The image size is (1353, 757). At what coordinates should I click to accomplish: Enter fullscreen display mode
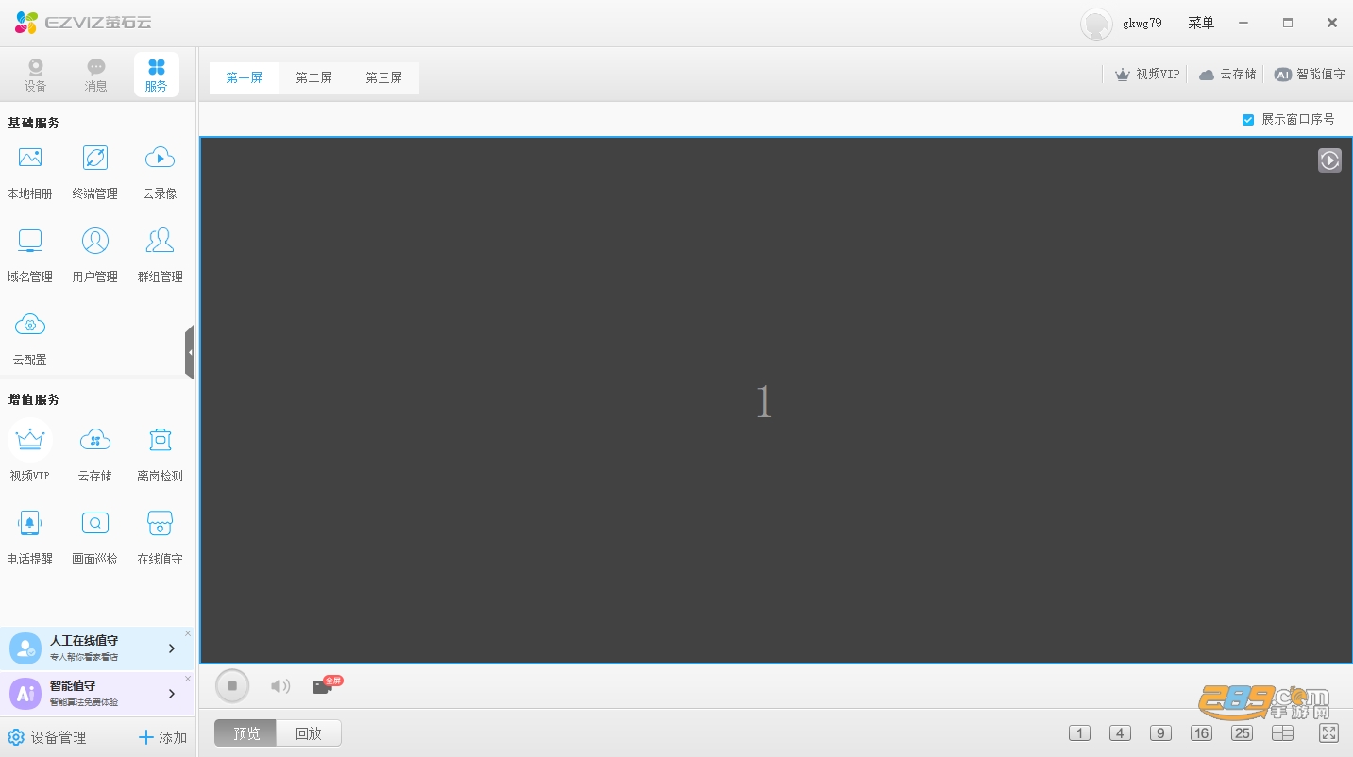[x=1329, y=733]
